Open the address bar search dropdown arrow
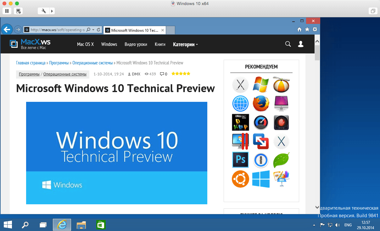Screen dimensions: 380x231 (x=94, y=30)
